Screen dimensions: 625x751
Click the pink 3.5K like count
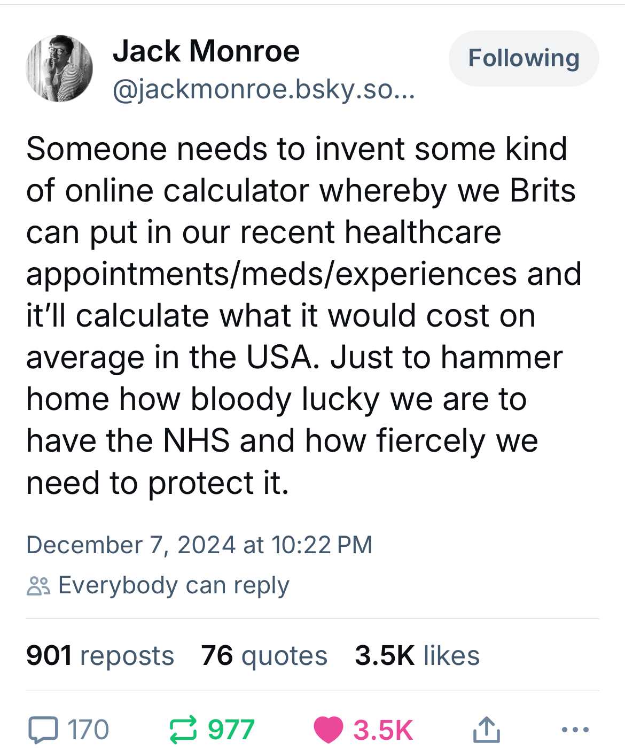[x=383, y=730]
